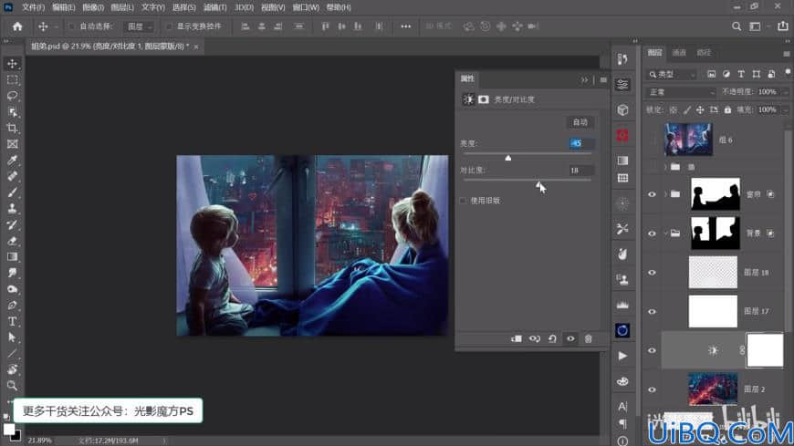The width and height of the screenshot is (794, 446).
Task: Open the Histogram panel icon
Action: click(x=622, y=305)
